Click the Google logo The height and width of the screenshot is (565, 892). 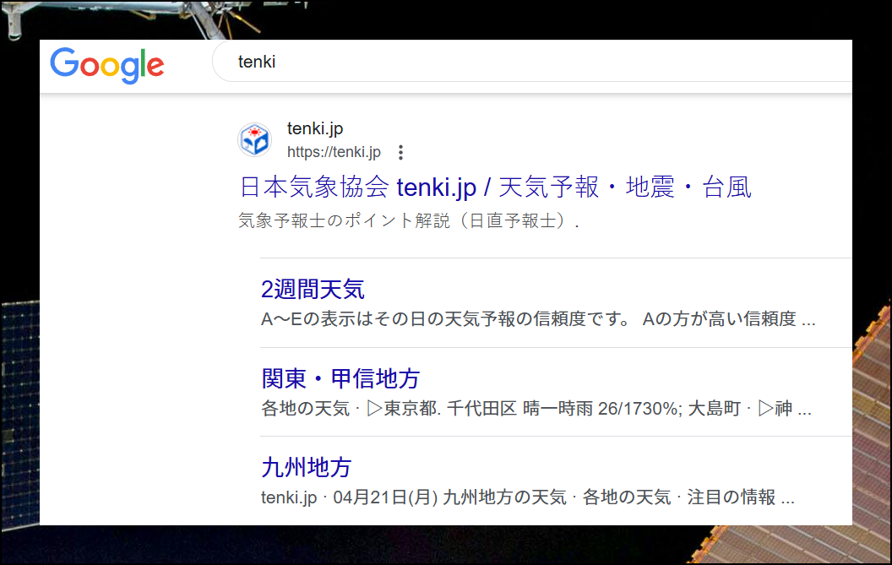click(x=107, y=65)
